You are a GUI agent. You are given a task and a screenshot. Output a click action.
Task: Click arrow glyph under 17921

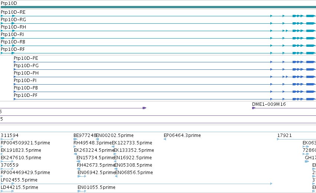point(296,139)
